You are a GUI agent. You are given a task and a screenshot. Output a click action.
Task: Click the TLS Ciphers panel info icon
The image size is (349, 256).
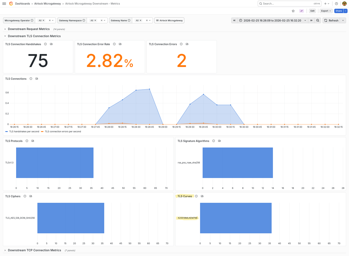point(25,196)
